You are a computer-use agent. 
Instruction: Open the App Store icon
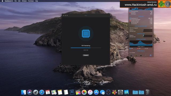[96, 92]
